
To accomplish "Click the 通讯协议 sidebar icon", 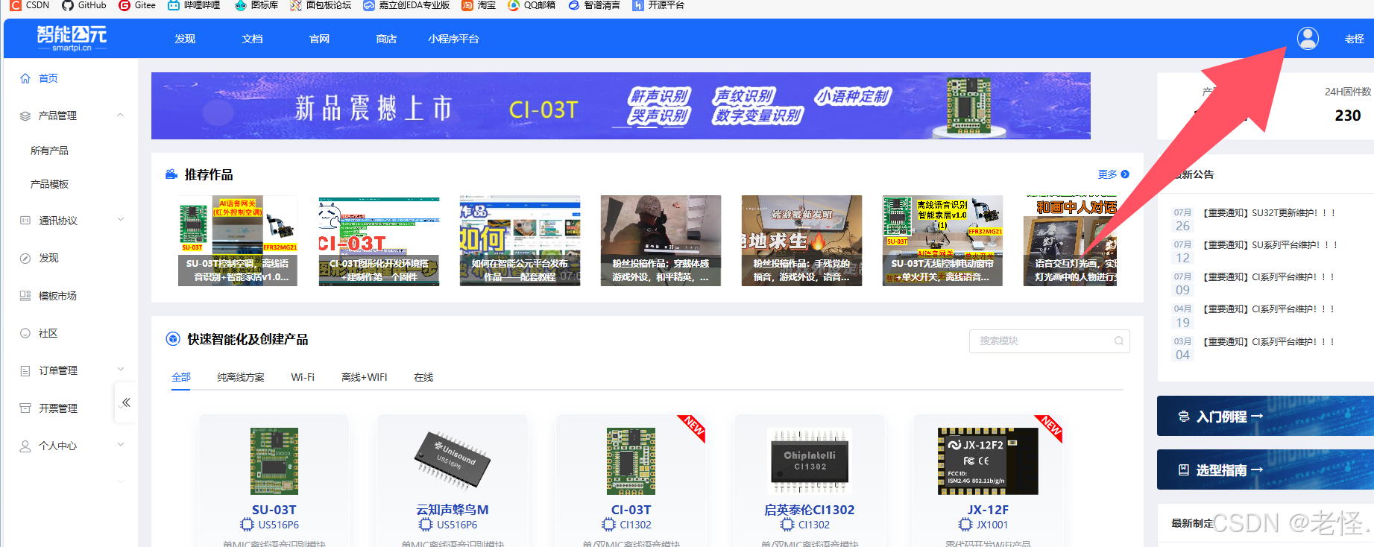I will [x=25, y=221].
